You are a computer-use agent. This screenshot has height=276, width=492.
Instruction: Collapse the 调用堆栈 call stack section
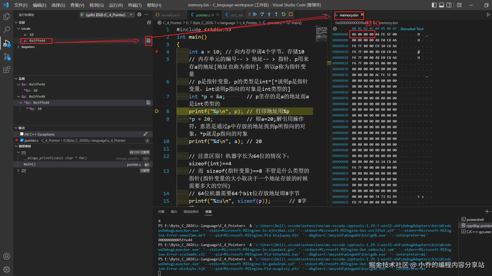point(16,146)
